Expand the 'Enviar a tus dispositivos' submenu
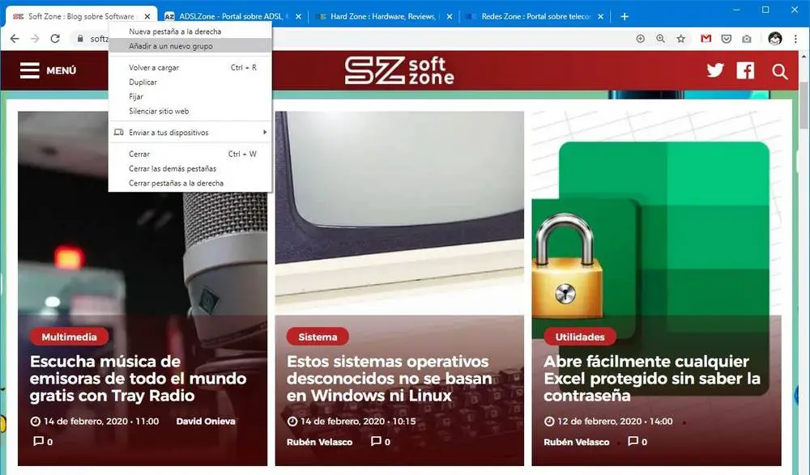810x475 pixels. (190, 133)
